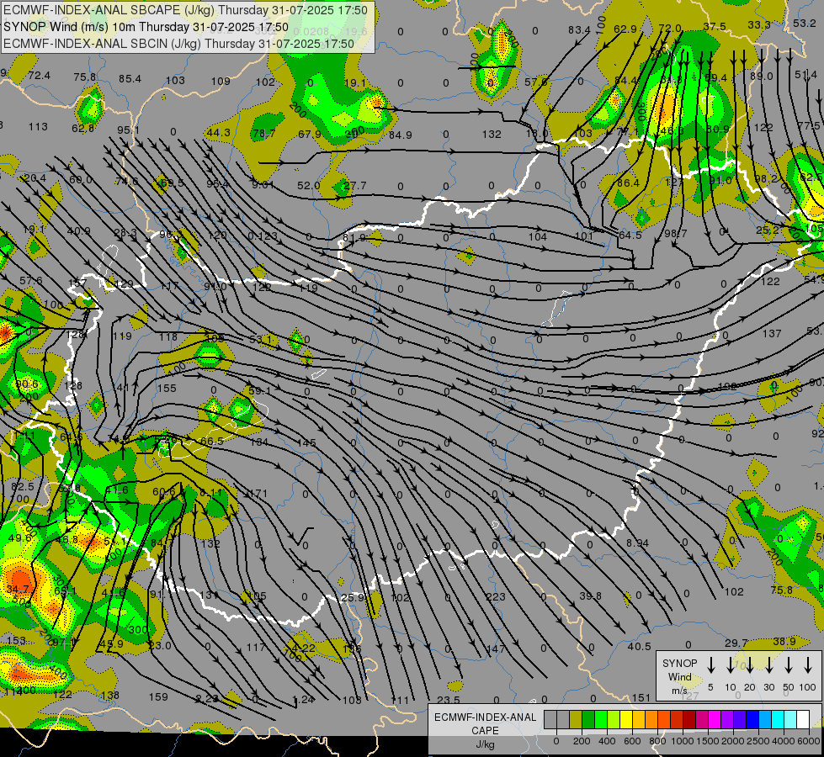
Task: Click the map value 52.0
Action: point(309,185)
